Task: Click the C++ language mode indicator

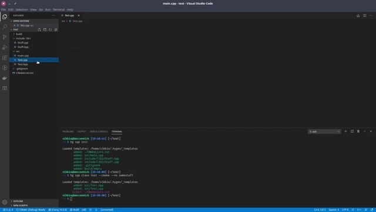Action: pyautogui.click(x=359, y=210)
